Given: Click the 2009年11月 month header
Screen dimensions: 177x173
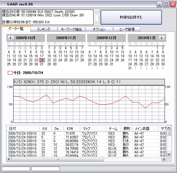Looking at the screenshot, I should click(66, 38).
